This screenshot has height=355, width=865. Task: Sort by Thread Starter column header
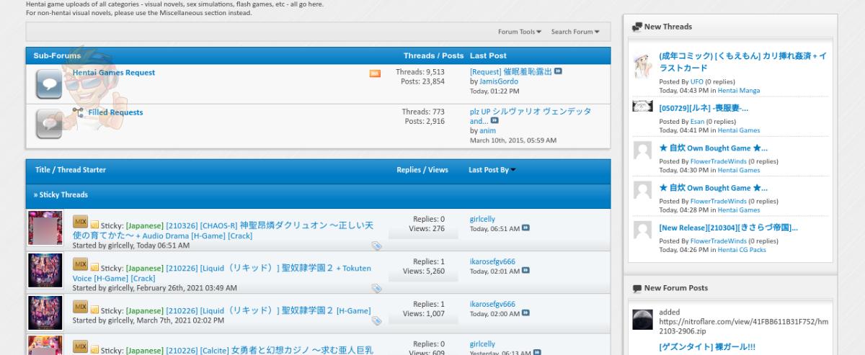[x=81, y=170]
